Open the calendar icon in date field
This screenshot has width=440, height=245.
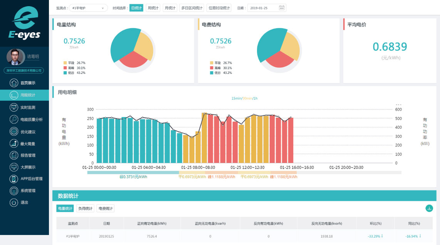pos(282,8)
